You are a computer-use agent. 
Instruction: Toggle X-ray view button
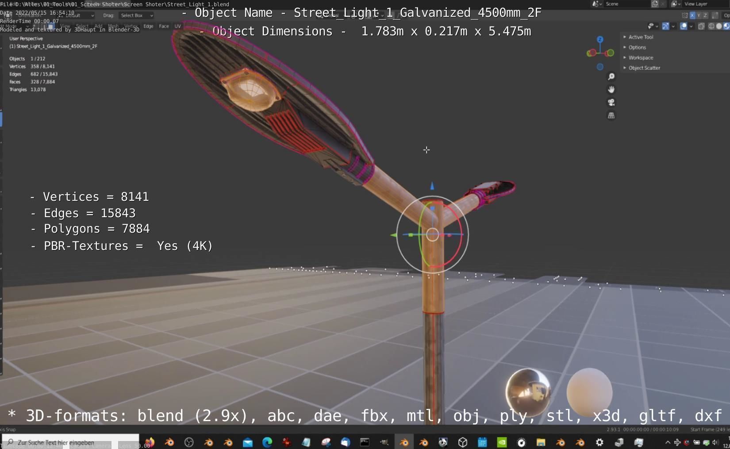(701, 26)
